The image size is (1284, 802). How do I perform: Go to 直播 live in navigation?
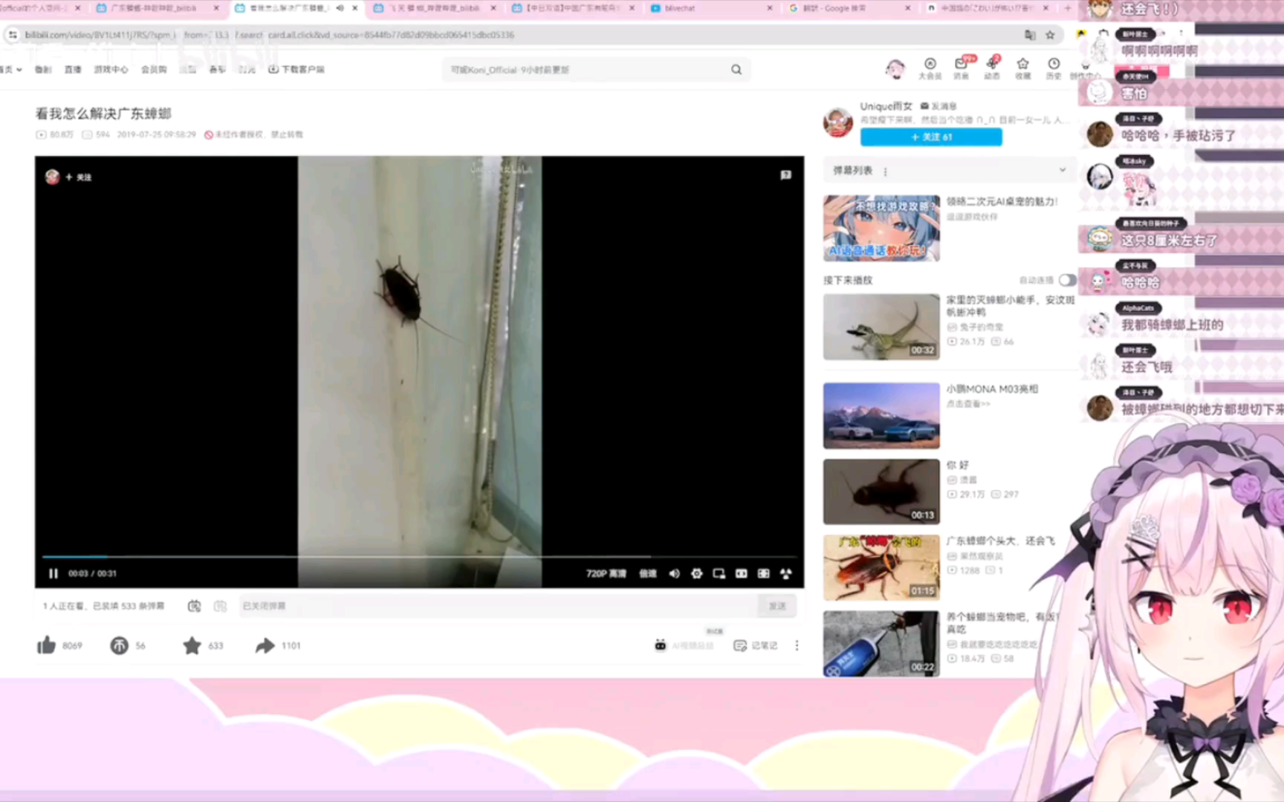tap(73, 70)
